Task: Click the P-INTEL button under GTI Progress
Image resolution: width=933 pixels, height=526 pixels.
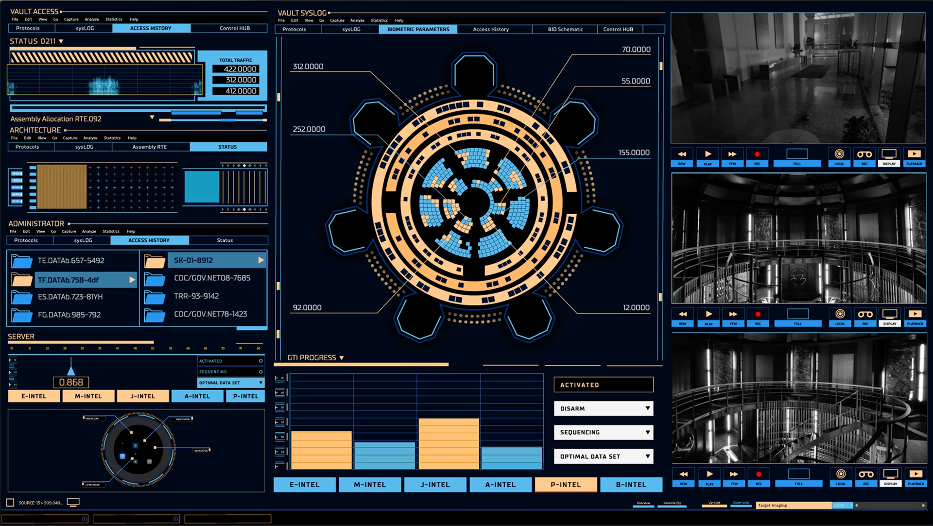Action: (566, 485)
